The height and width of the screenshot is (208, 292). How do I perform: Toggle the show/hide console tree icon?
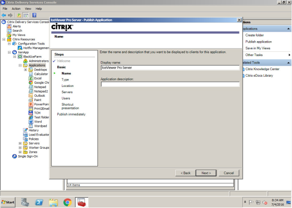26,15
